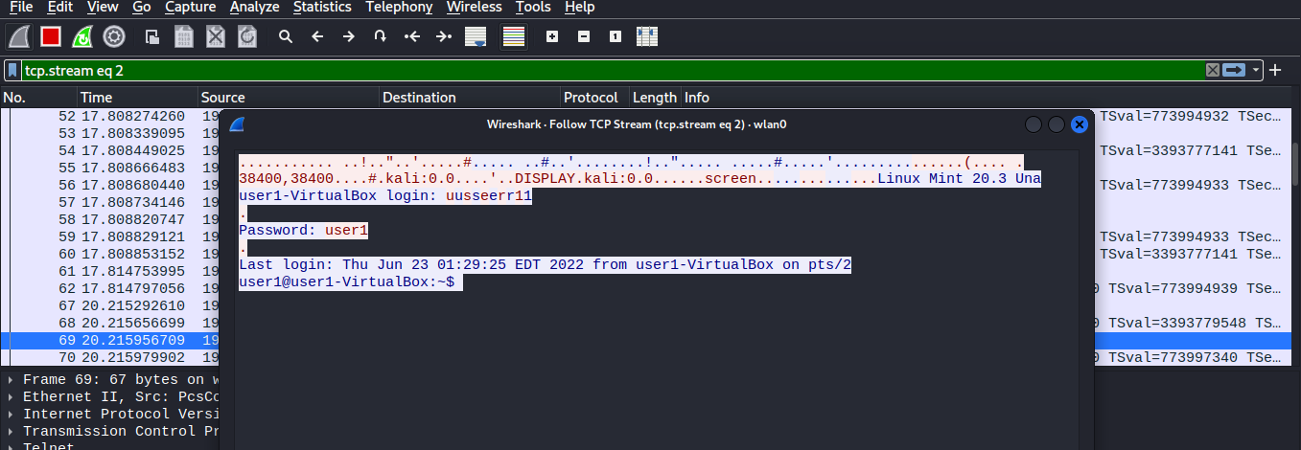Screen dimensions: 1301x450
Task: Jump to the first packet icon
Action: pyautogui.click(x=412, y=36)
